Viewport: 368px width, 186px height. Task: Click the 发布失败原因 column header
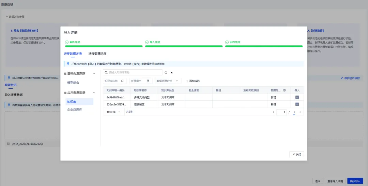(254, 90)
